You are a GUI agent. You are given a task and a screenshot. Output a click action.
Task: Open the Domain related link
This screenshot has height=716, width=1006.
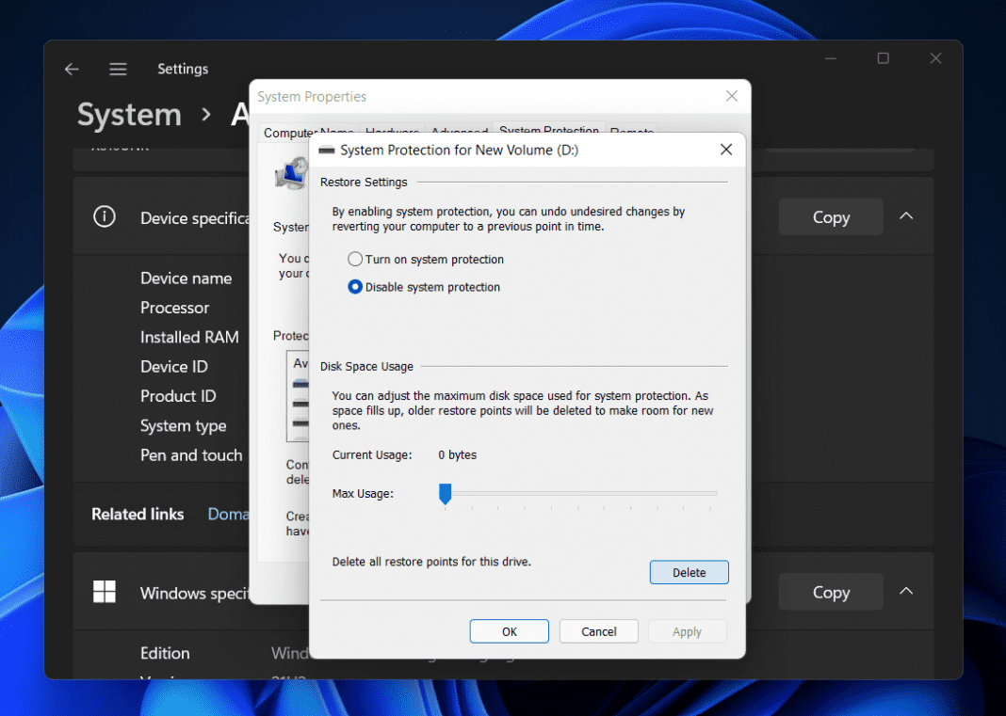pos(229,514)
